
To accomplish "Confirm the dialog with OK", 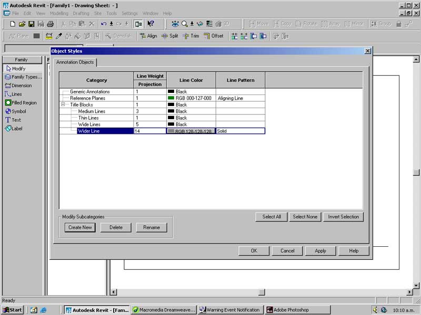I will pyautogui.click(x=254, y=251).
